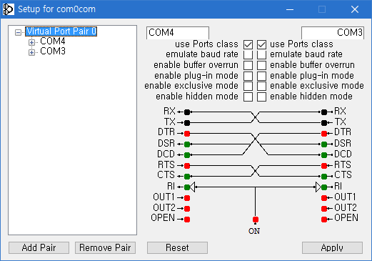
Task: Apply the port configuration changes
Action: click(x=332, y=247)
